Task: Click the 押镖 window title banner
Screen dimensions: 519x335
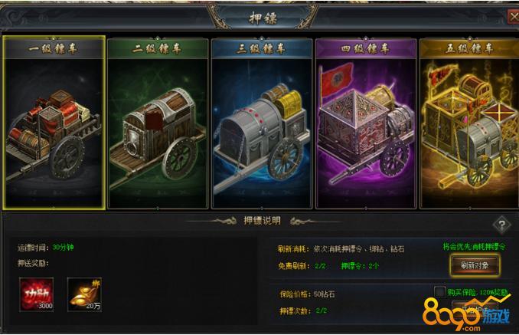Action: point(263,18)
